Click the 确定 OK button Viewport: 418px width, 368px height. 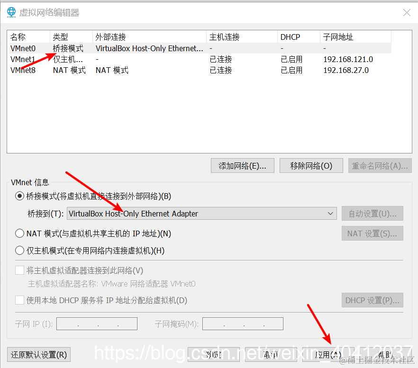214,355
